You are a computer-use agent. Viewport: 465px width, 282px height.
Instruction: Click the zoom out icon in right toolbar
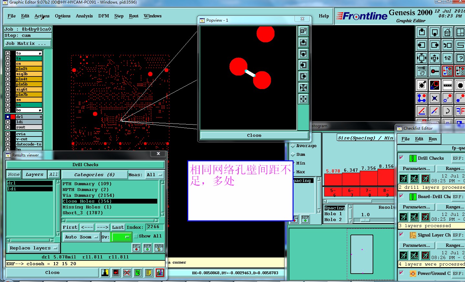tap(435, 58)
